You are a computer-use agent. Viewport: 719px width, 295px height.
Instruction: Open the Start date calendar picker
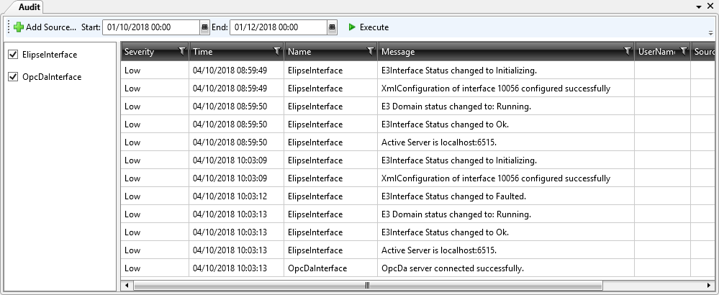[204, 27]
